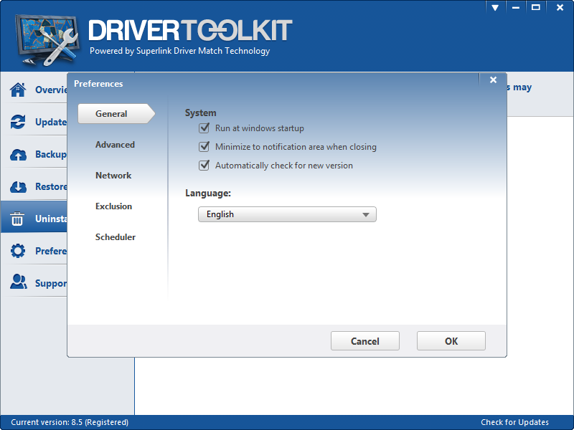Toggle Minimize to notification area when closing
Viewport: 574px width, 430px height.
[204, 147]
